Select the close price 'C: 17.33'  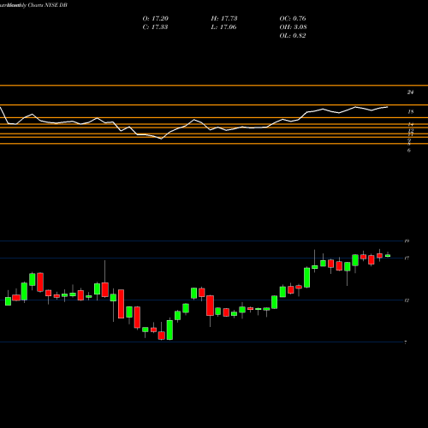(155, 27)
